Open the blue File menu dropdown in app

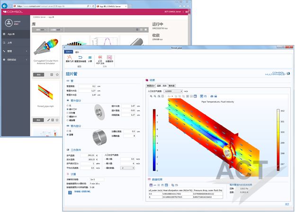[69, 52]
